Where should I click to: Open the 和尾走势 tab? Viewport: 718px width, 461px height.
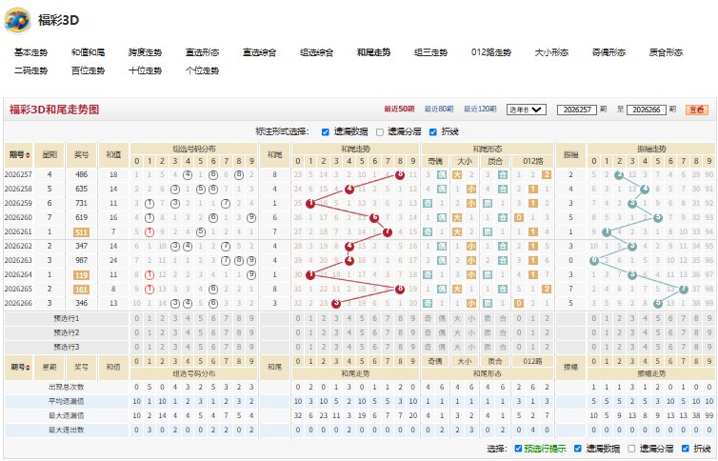coord(373,52)
